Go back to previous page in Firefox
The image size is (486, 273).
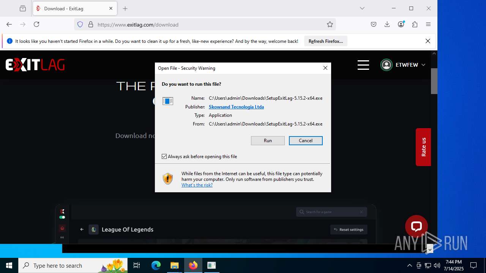click(x=9, y=24)
